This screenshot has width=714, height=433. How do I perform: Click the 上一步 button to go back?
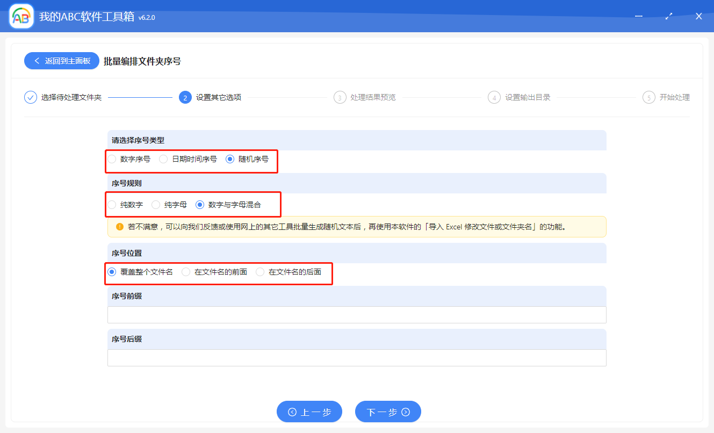click(x=309, y=412)
